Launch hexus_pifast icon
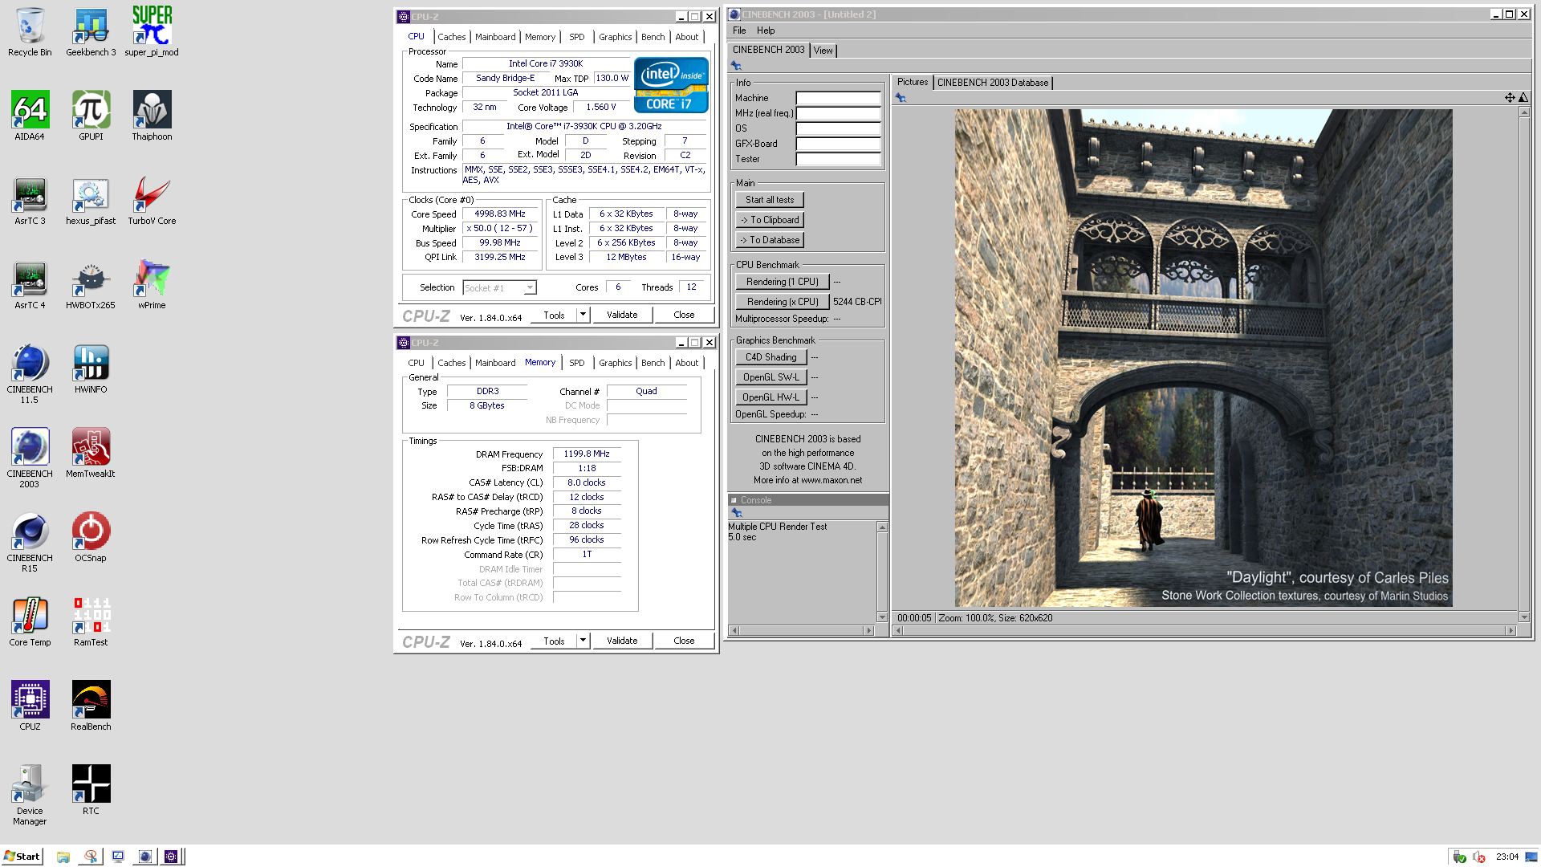Image resolution: width=1541 pixels, height=867 pixels. [91, 201]
